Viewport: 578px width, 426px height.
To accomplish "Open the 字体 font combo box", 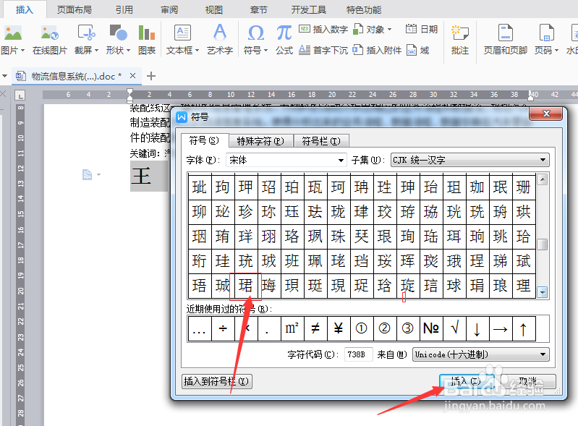I will click(286, 160).
